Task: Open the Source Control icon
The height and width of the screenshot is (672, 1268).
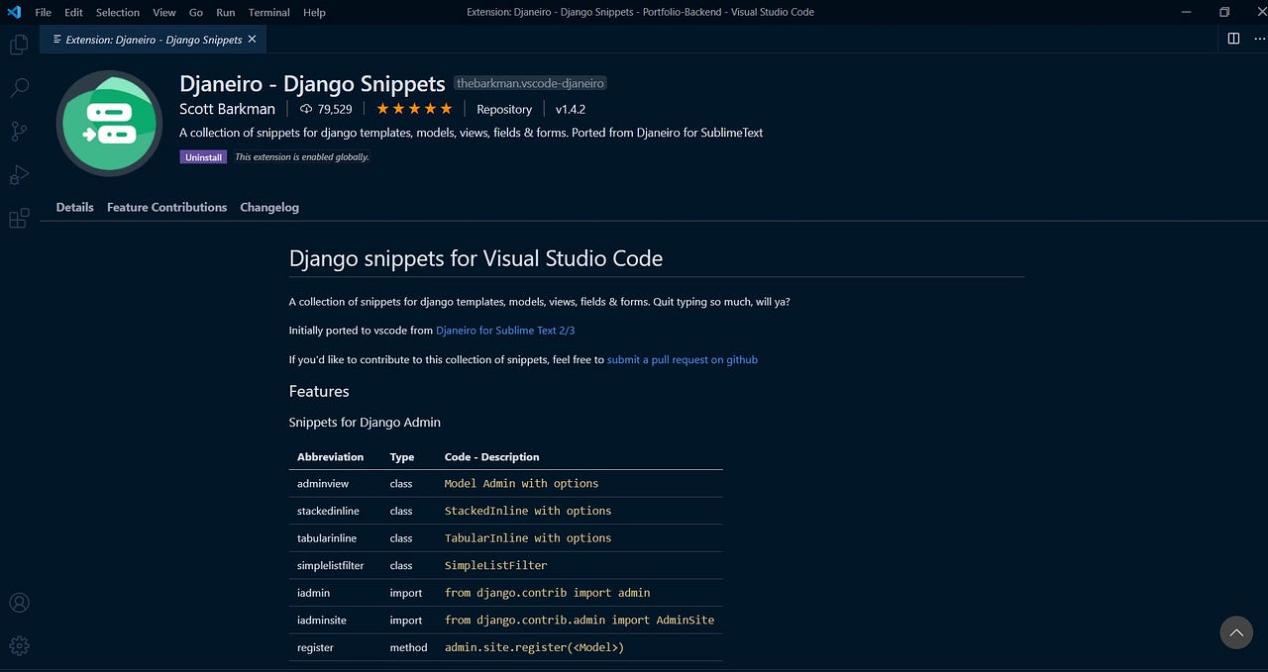Action: click(x=18, y=131)
